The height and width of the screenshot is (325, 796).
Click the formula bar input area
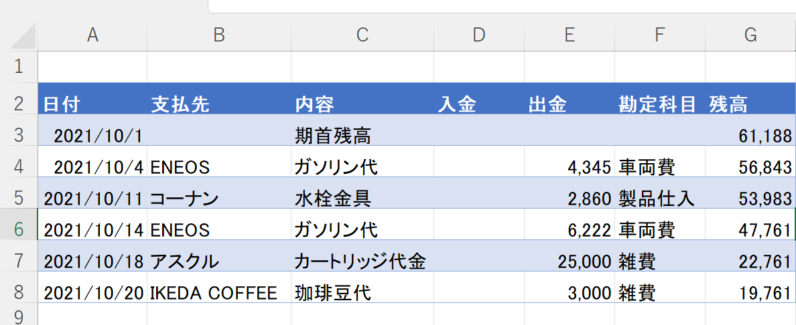click(x=503, y=6)
